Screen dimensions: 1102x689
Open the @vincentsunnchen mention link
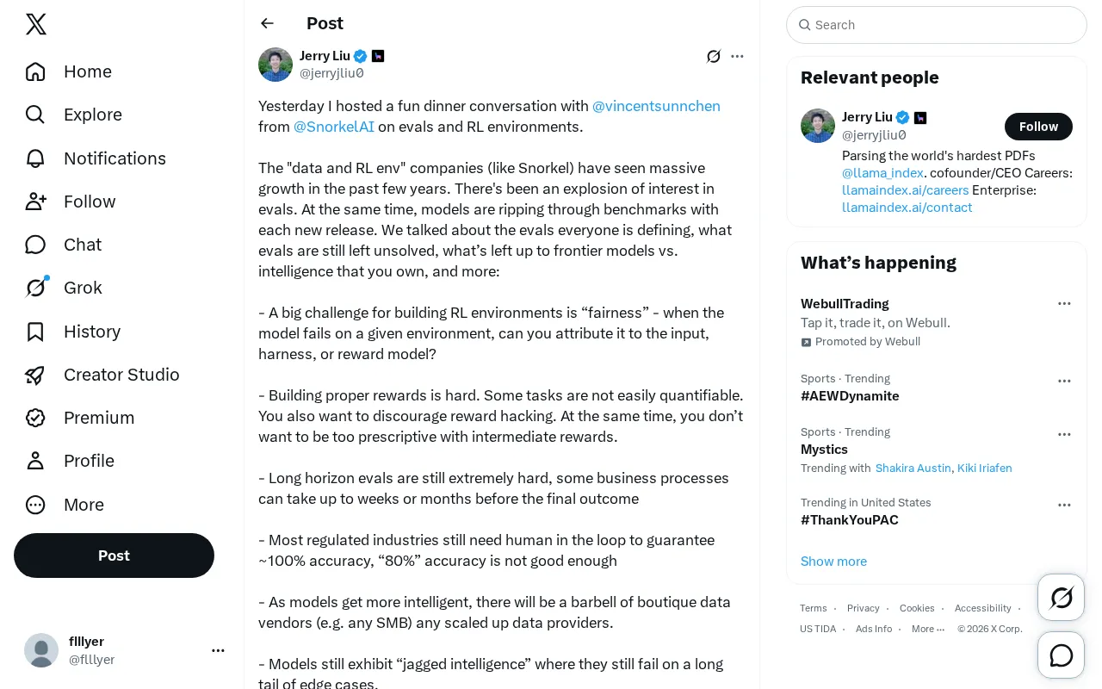(x=656, y=106)
